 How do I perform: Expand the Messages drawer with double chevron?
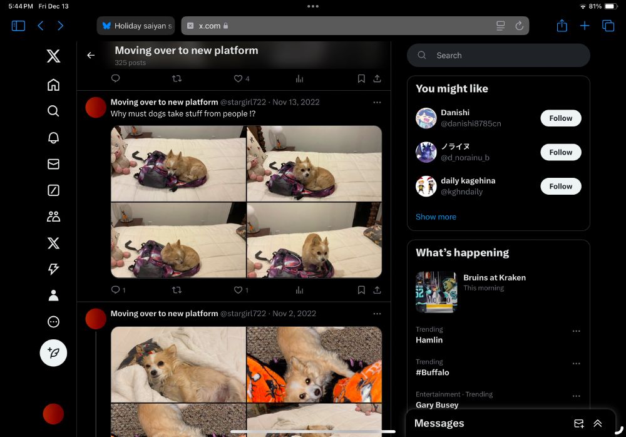coord(598,423)
